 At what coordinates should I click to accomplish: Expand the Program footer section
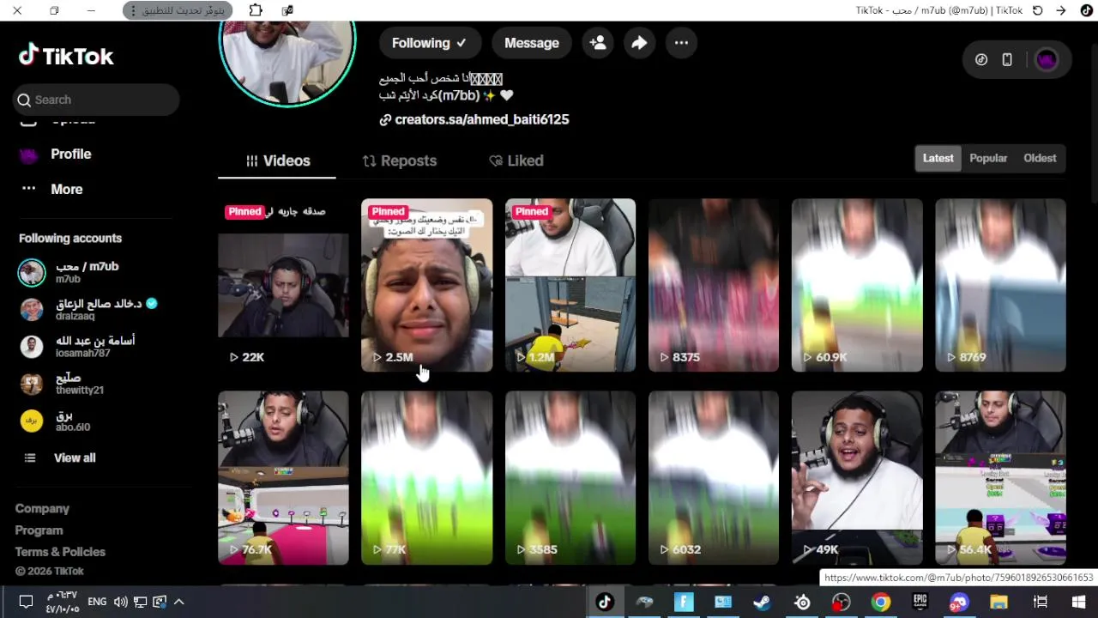[x=39, y=530]
